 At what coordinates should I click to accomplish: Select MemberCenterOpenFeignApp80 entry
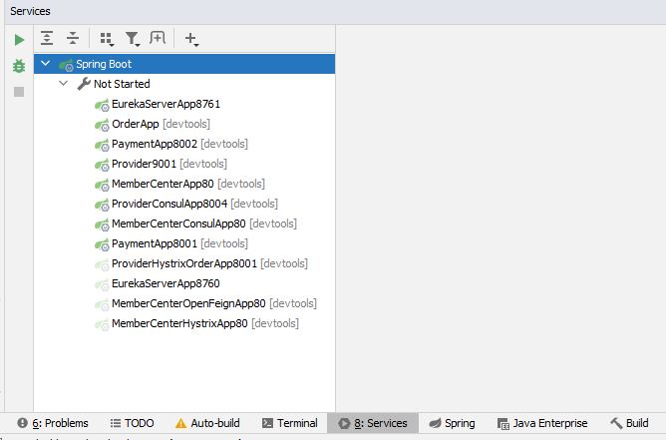click(x=188, y=303)
